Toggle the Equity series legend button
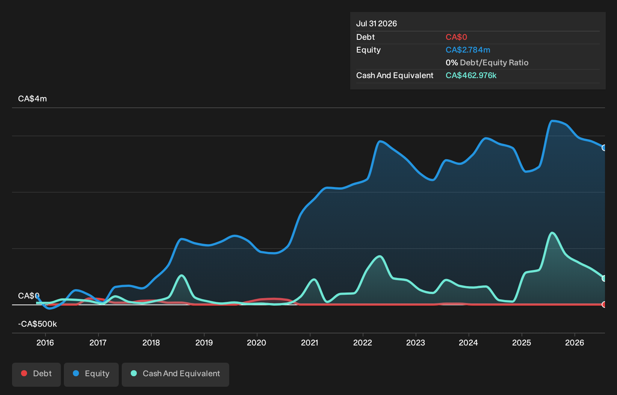The width and height of the screenshot is (617, 395). 91,374
